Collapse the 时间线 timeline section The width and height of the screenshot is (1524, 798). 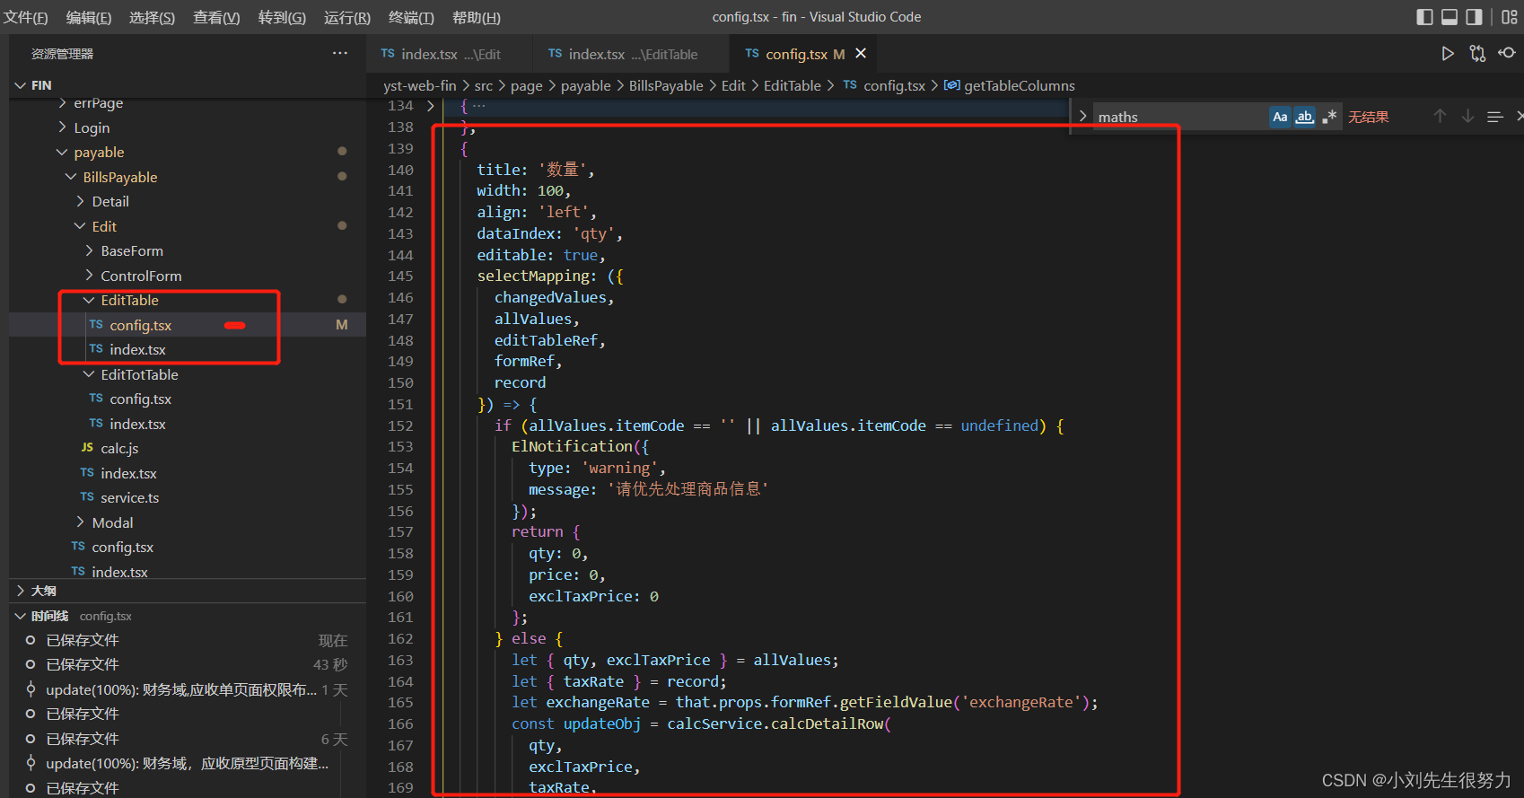pos(21,616)
